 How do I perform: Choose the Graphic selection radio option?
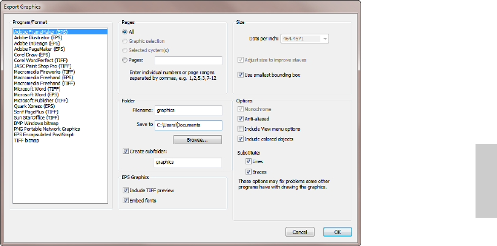(x=125, y=41)
